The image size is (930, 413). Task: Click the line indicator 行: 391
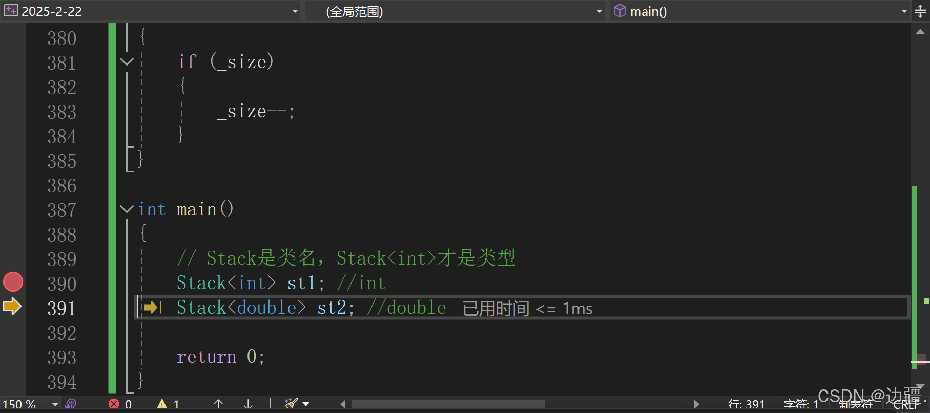tap(747, 405)
